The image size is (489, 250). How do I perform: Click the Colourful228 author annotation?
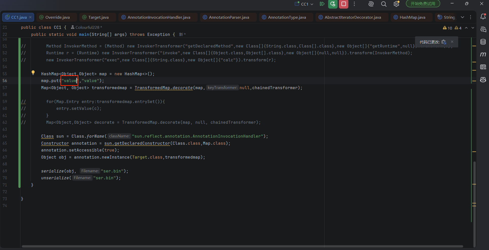[86, 27]
